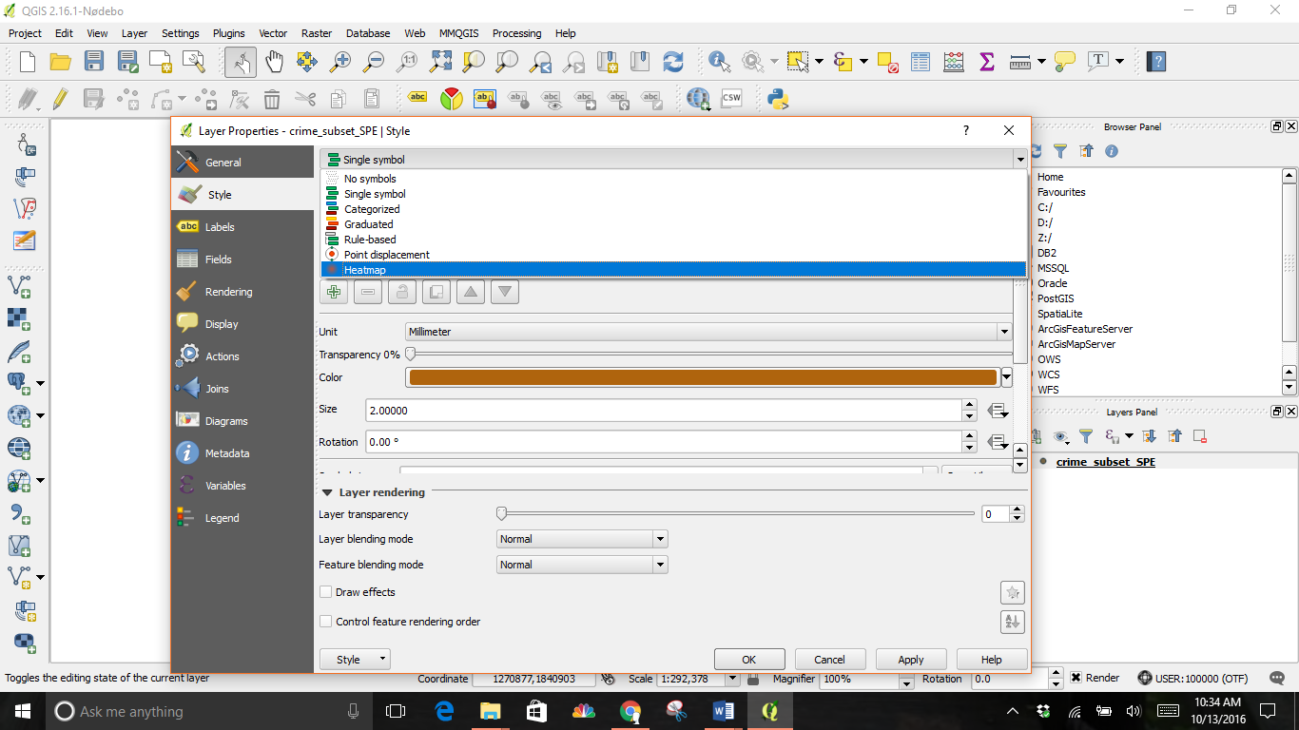
Task: Click the Size input field
Action: pyautogui.click(x=663, y=411)
